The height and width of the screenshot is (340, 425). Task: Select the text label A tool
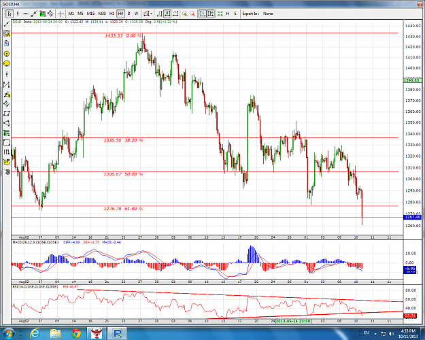[x=7, y=34]
